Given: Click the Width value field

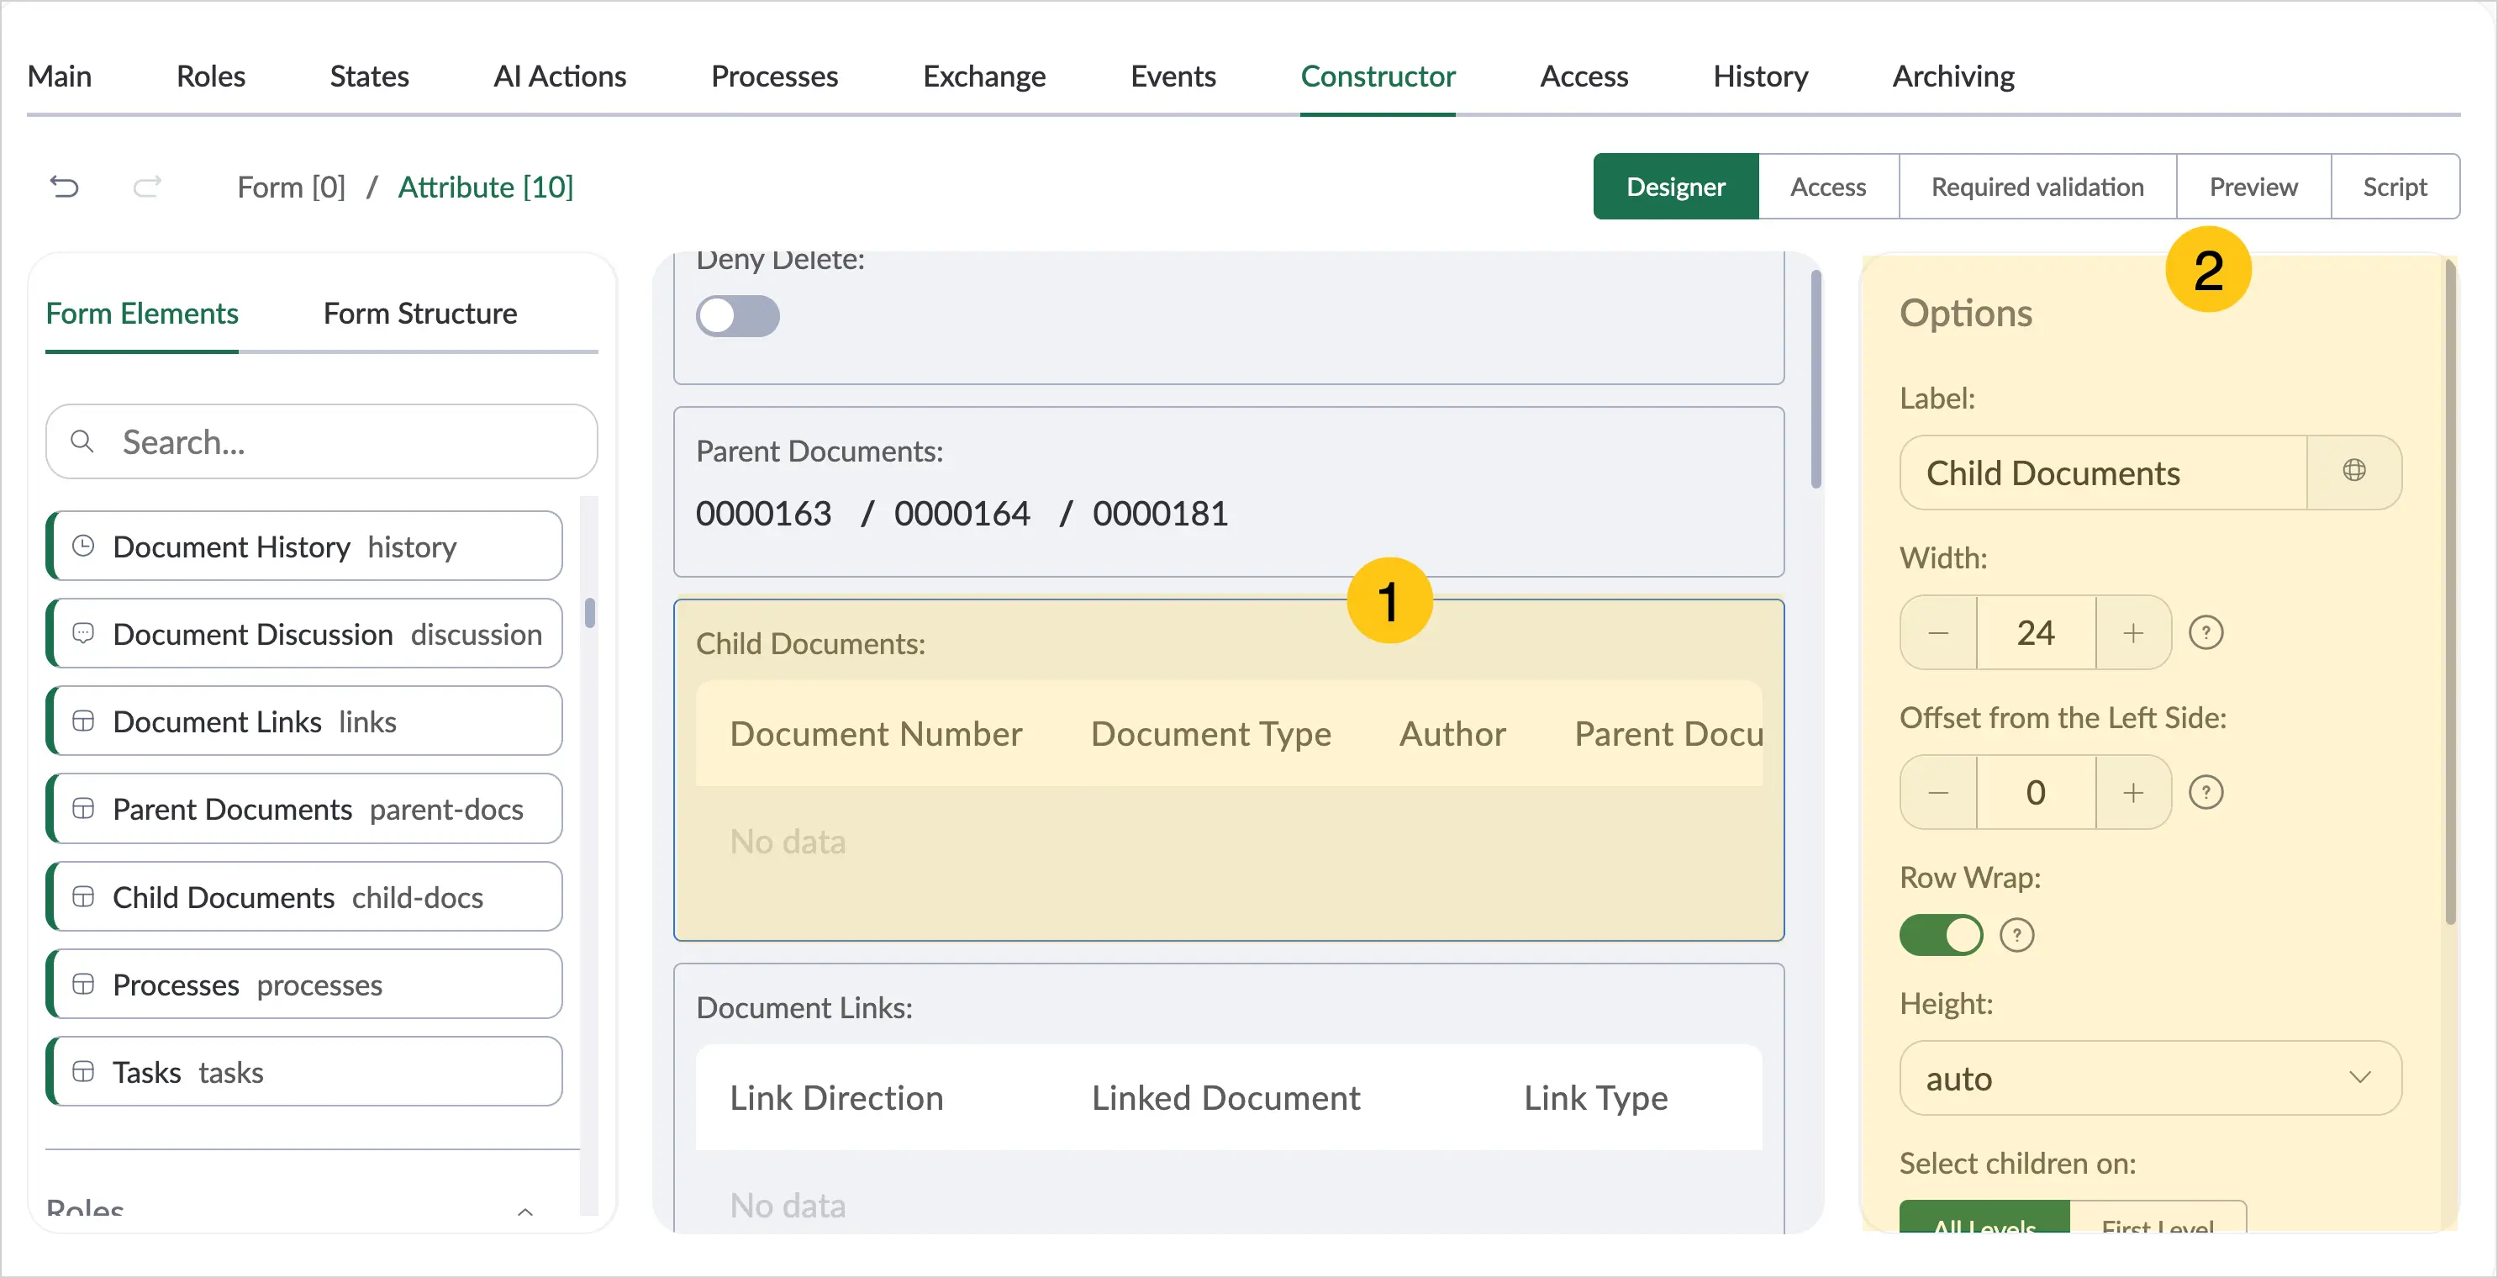Looking at the screenshot, I should tap(2036, 632).
